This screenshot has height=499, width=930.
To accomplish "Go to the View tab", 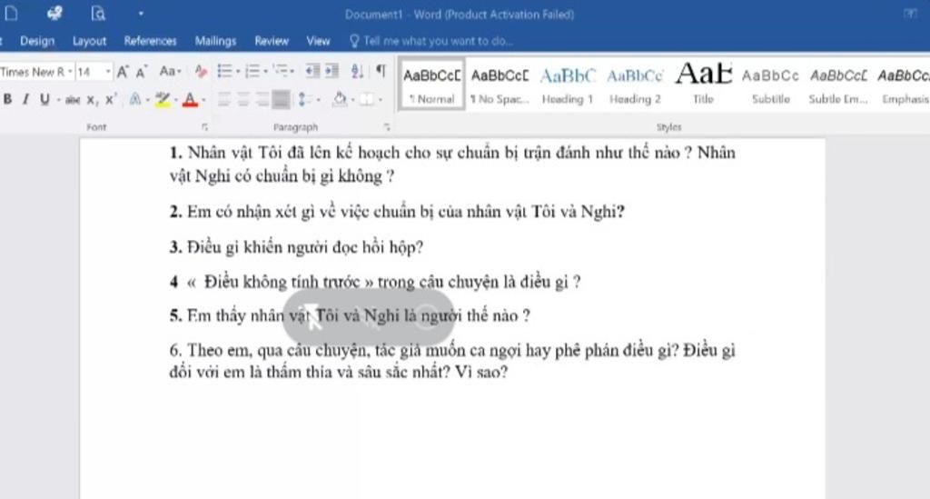I will tap(318, 41).
